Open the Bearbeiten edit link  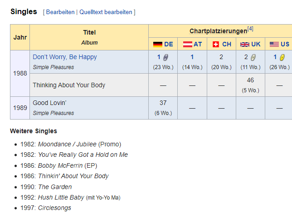pyautogui.click(x=60, y=12)
